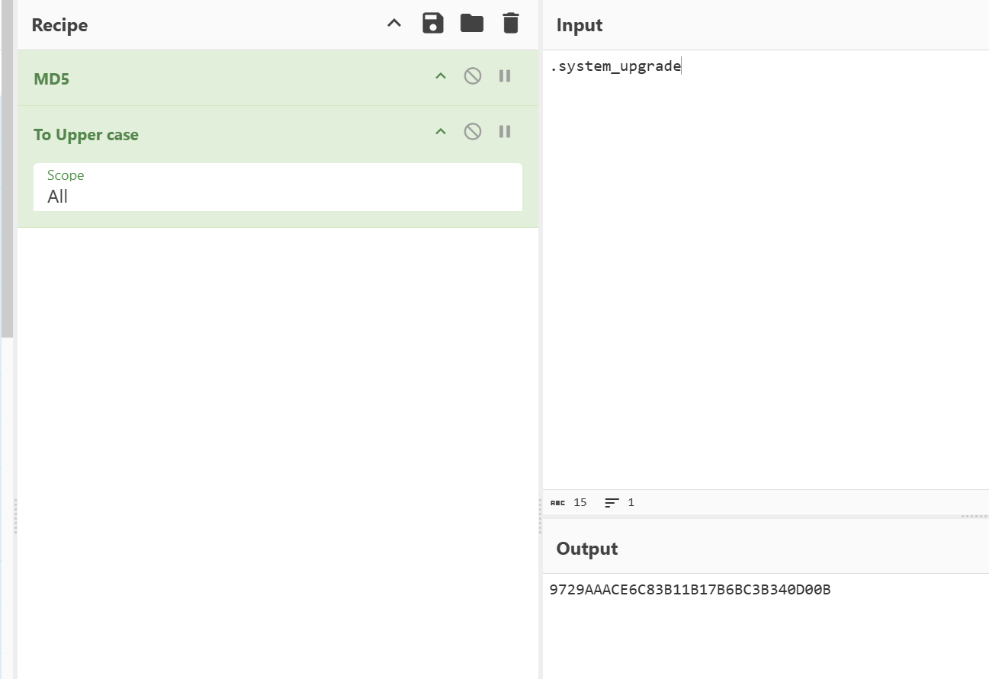The width and height of the screenshot is (989, 679).
Task: Select the To Upper case operation title
Action: pyautogui.click(x=86, y=135)
